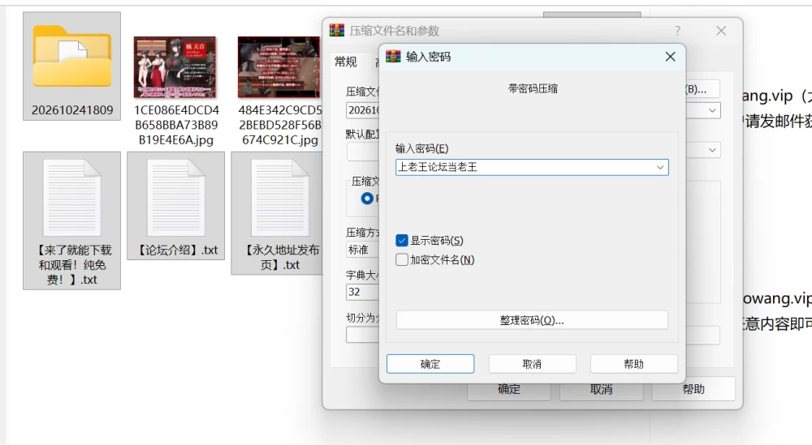The image size is (812, 445).
Task: Select the 【论坛介绍】.txt file icon
Action: (x=175, y=198)
